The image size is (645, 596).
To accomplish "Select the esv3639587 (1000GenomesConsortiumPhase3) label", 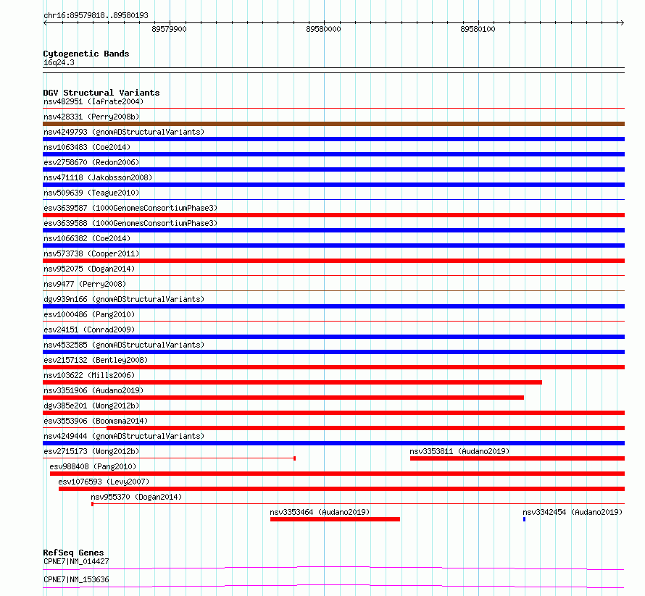I will [130, 208].
